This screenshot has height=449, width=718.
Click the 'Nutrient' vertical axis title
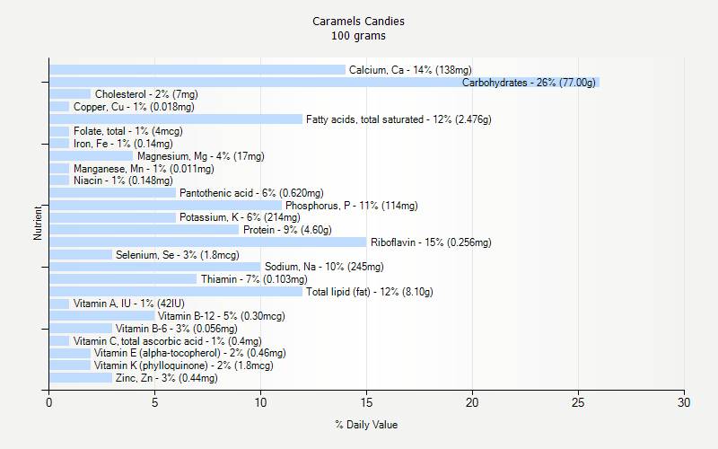click(38, 223)
